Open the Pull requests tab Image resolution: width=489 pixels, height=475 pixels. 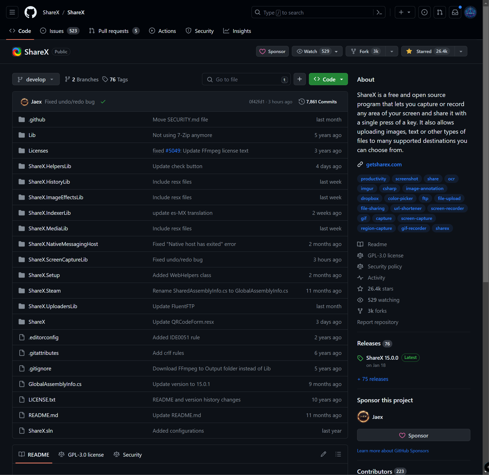point(114,31)
